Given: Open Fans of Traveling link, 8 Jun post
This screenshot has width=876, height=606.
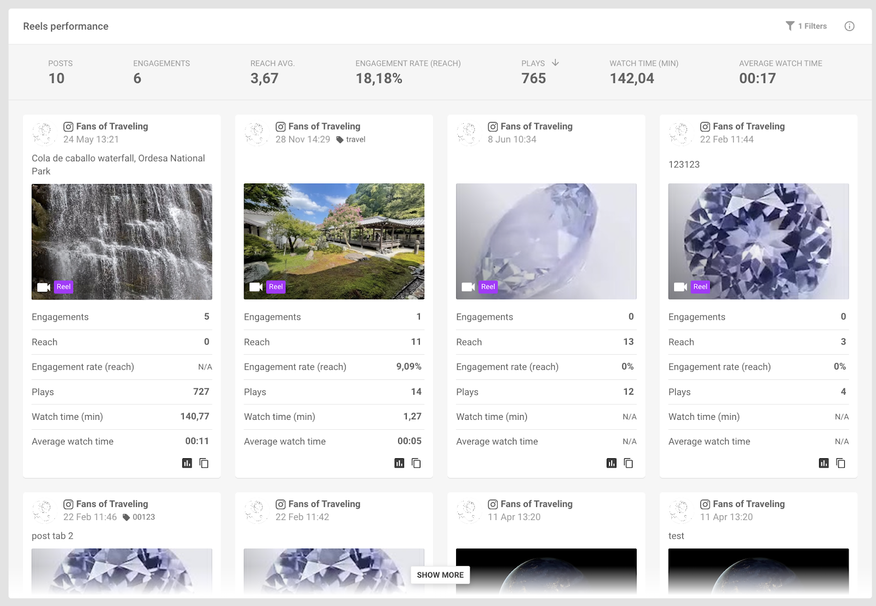Looking at the screenshot, I should click(537, 126).
